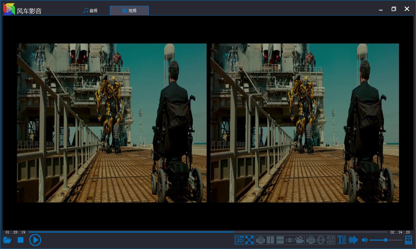This screenshot has width=416, height=249.
Task: Switch to the 视频 tab
Action: tap(129, 11)
